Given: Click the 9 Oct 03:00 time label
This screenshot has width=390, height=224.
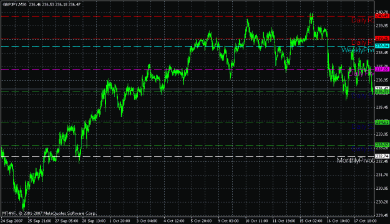Looking at the screenshot, I should coord(228,221).
